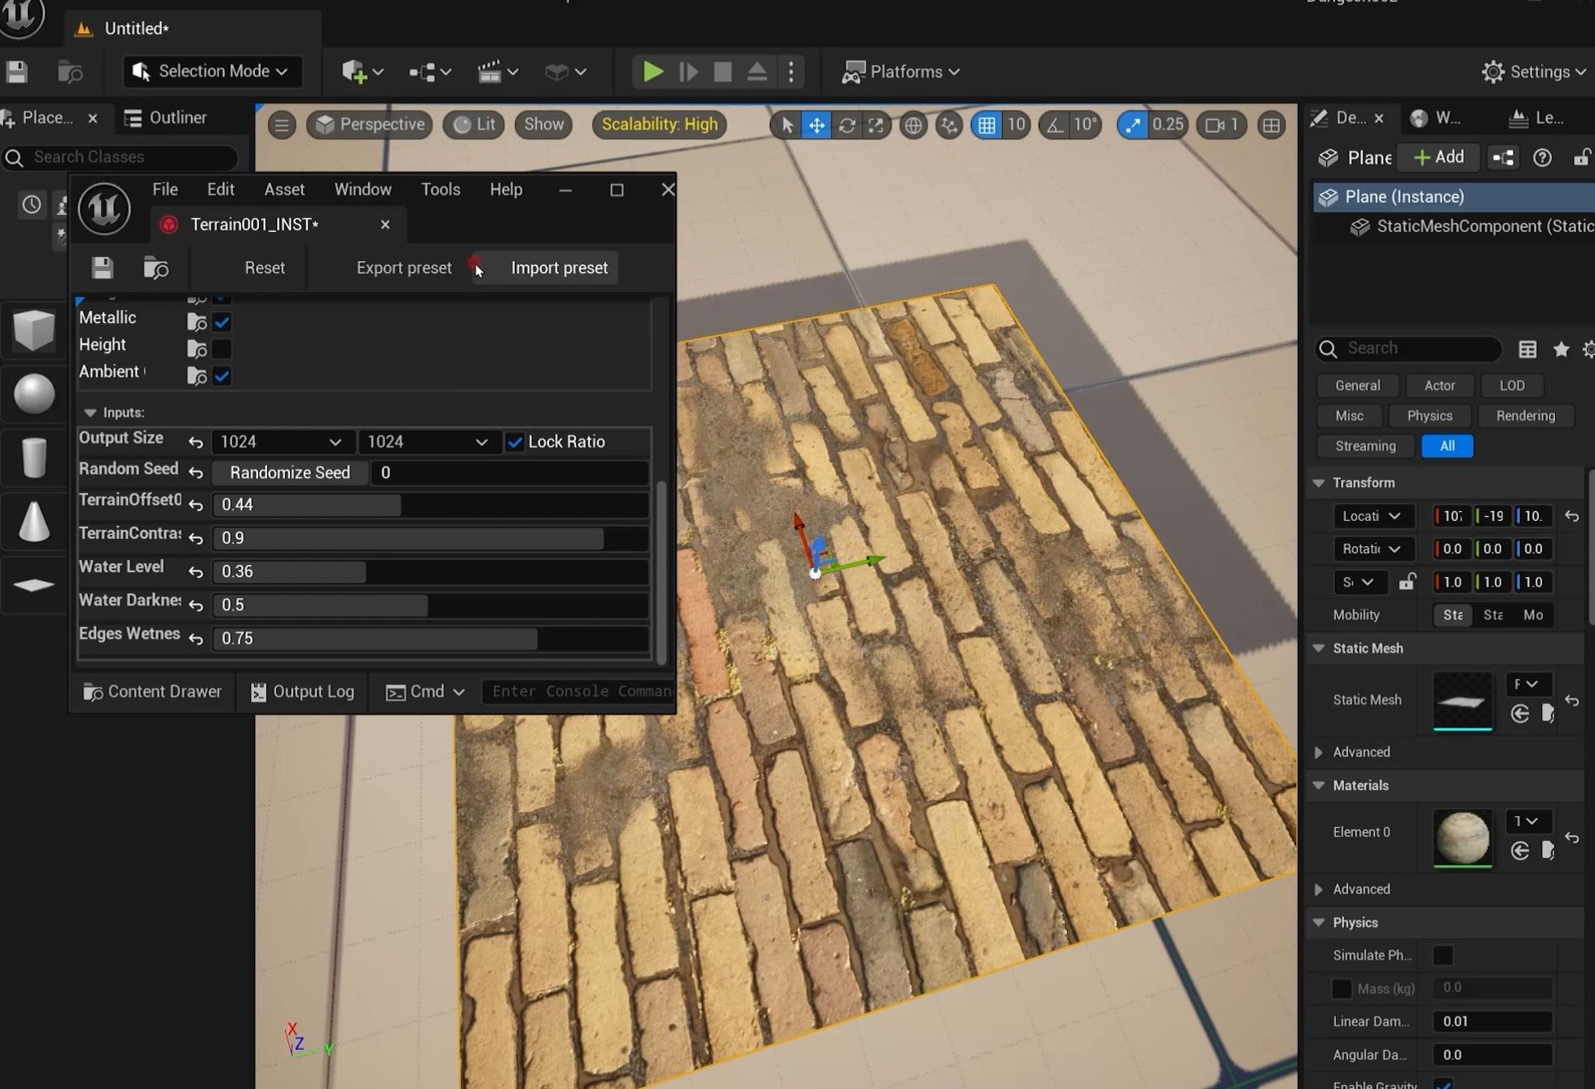This screenshot has width=1595, height=1089.
Task: Collapse the Transform section
Action: pos(1319,483)
